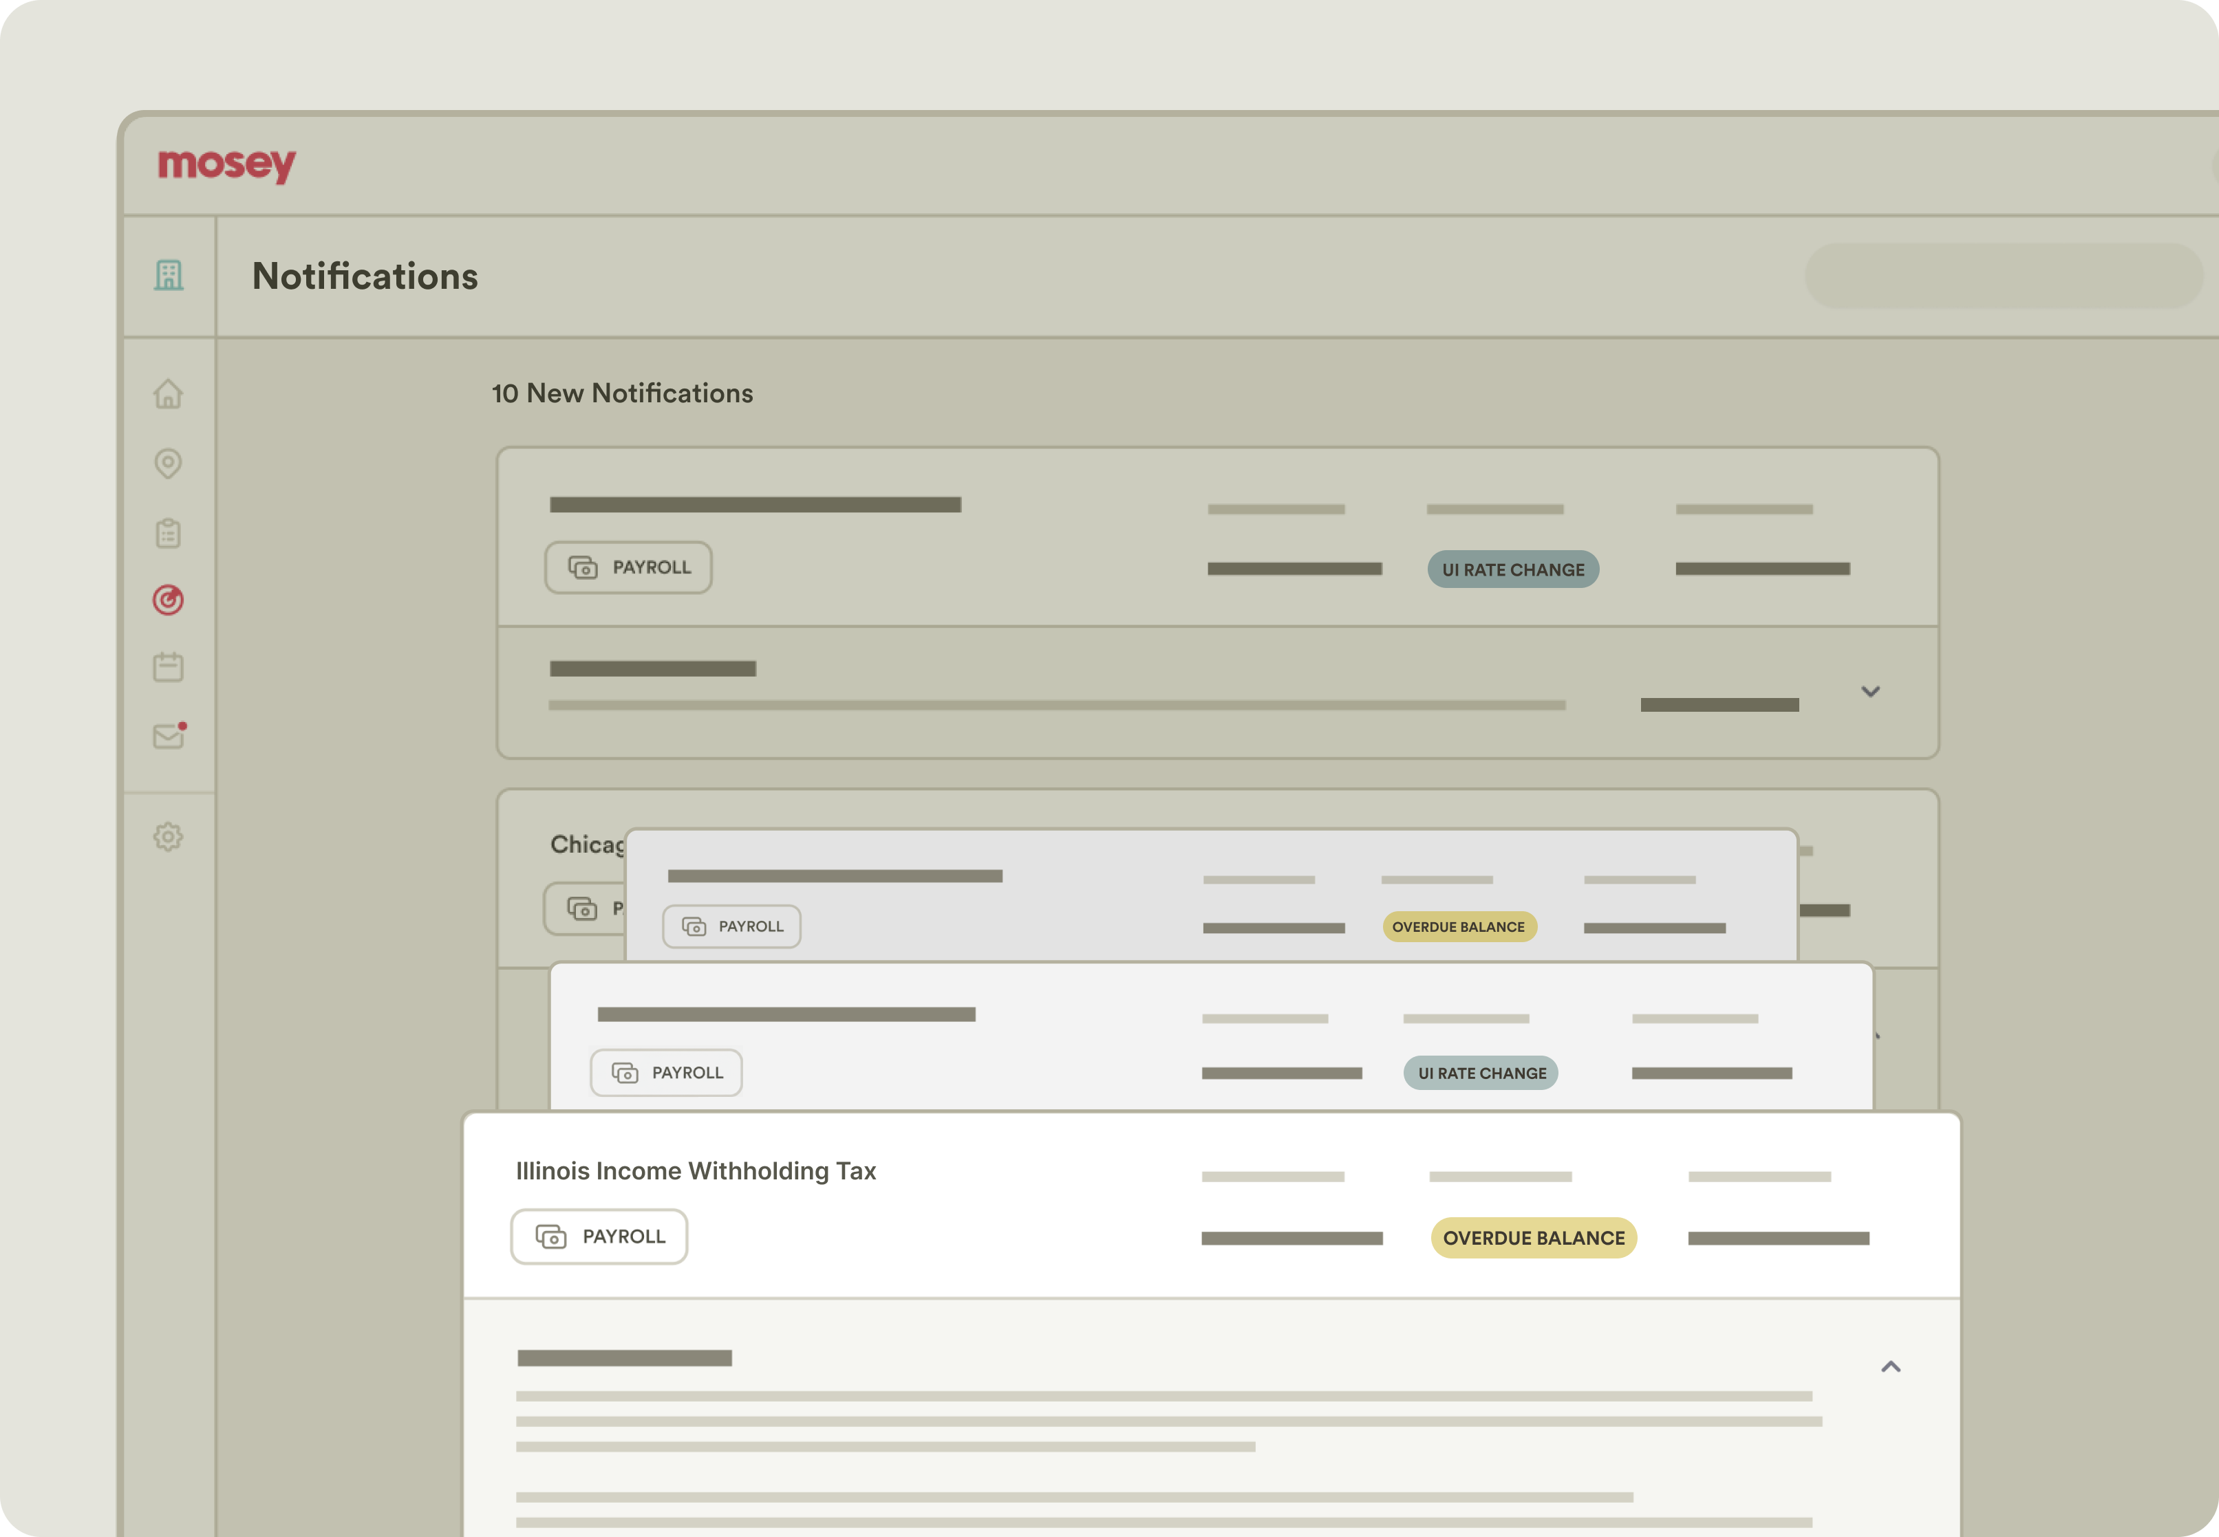Click PAYROLL tag in first notification card

coord(628,567)
